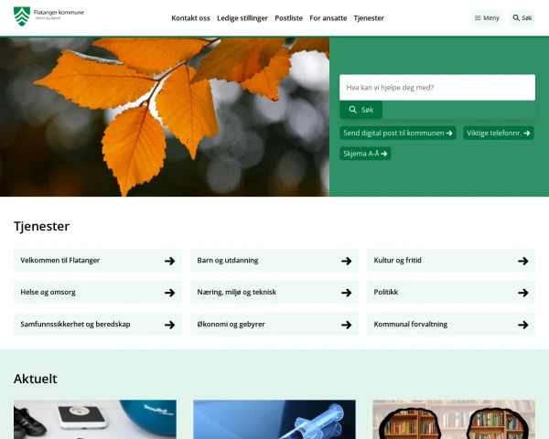Open Viktige telefonnr. link

click(498, 133)
